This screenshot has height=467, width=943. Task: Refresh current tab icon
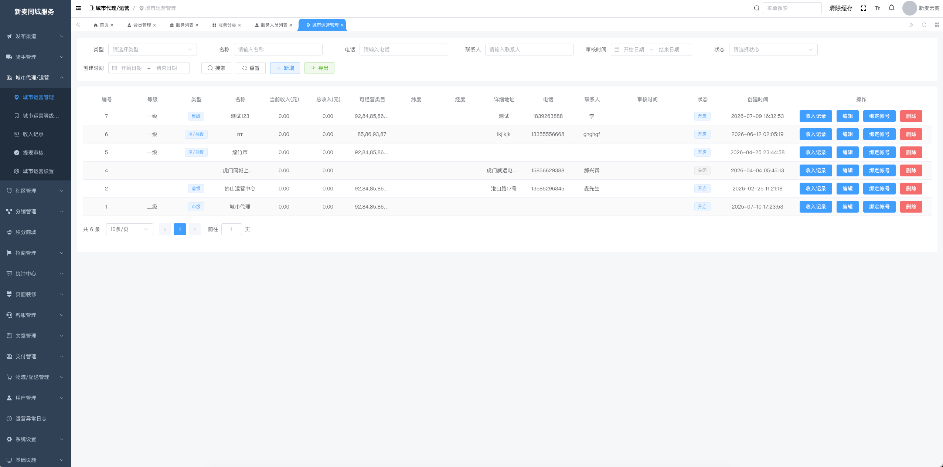coord(924,25)
